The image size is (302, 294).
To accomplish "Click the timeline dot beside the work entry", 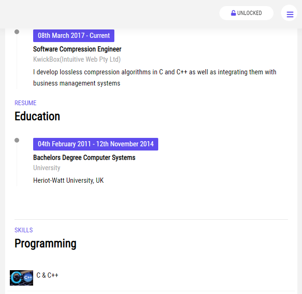I will pyautogui.click(x=17, y=32).
